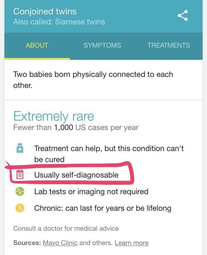Click the 'Chronic: can last for years' text

point(103,208)
